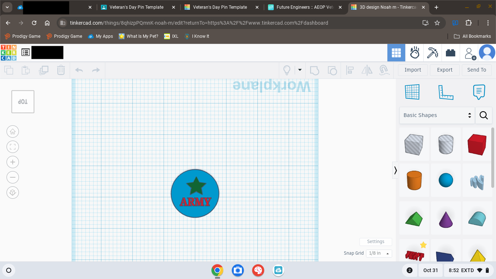Select the red Box shape
This screenshot has width=496, height=279.
point(477,144)
